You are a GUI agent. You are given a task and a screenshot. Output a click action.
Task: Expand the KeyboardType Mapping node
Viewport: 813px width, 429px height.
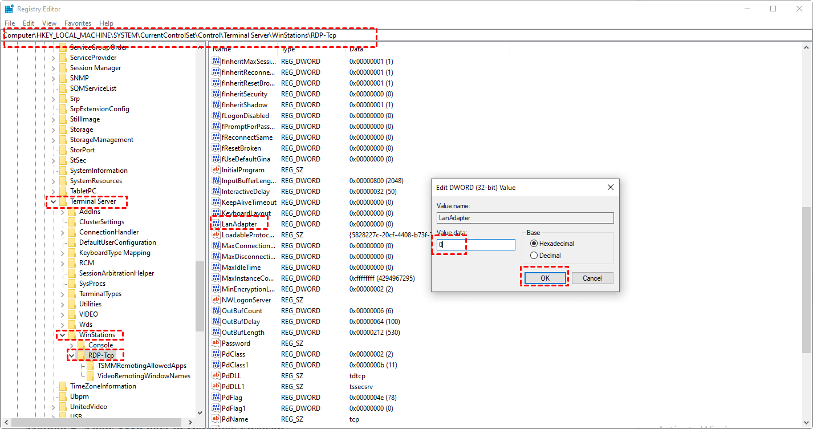coord(63,253)
